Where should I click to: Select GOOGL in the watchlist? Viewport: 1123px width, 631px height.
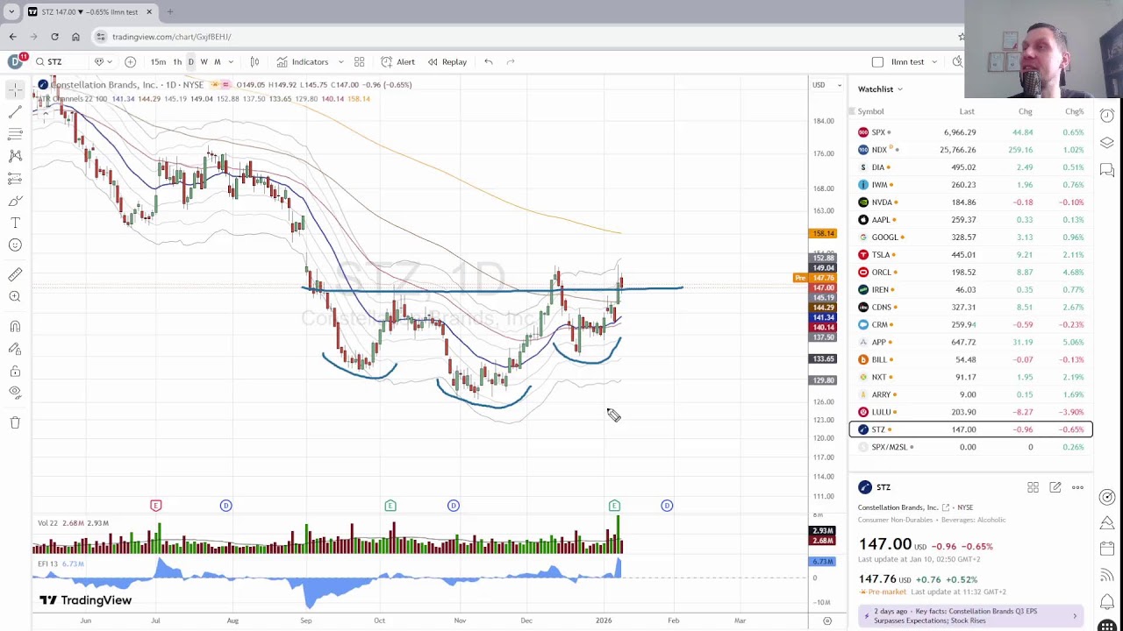(x=971, y=238)
